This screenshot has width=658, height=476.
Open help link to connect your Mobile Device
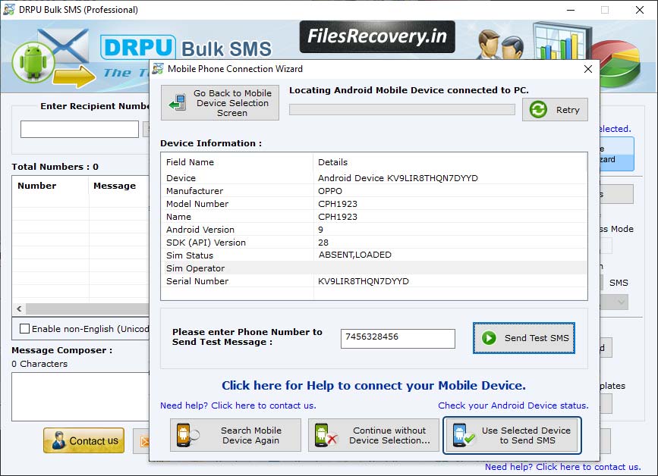coord(373,386)
